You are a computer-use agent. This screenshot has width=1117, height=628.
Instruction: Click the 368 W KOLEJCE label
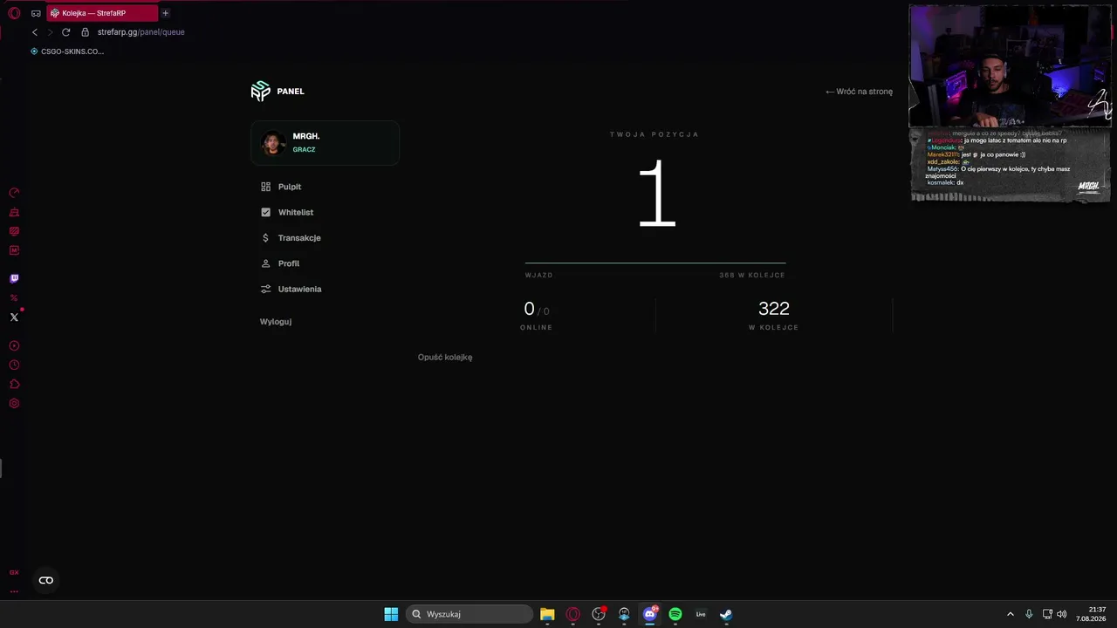(x=752, y=276)
